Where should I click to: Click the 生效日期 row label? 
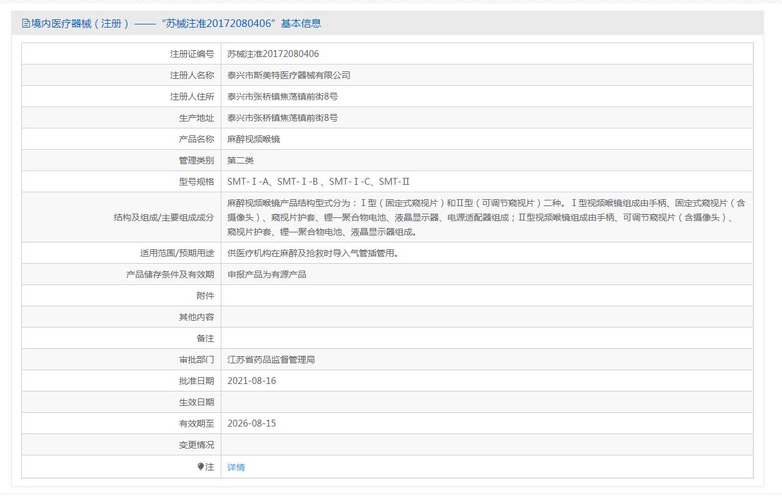pos(196,402)
